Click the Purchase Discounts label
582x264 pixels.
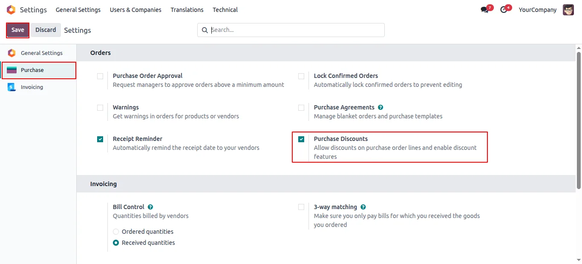click(341, 139)
